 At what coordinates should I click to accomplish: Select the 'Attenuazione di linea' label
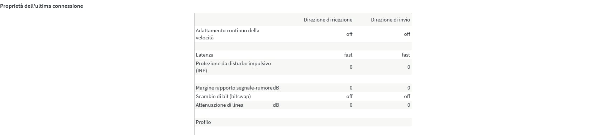[x=220, y=105]
